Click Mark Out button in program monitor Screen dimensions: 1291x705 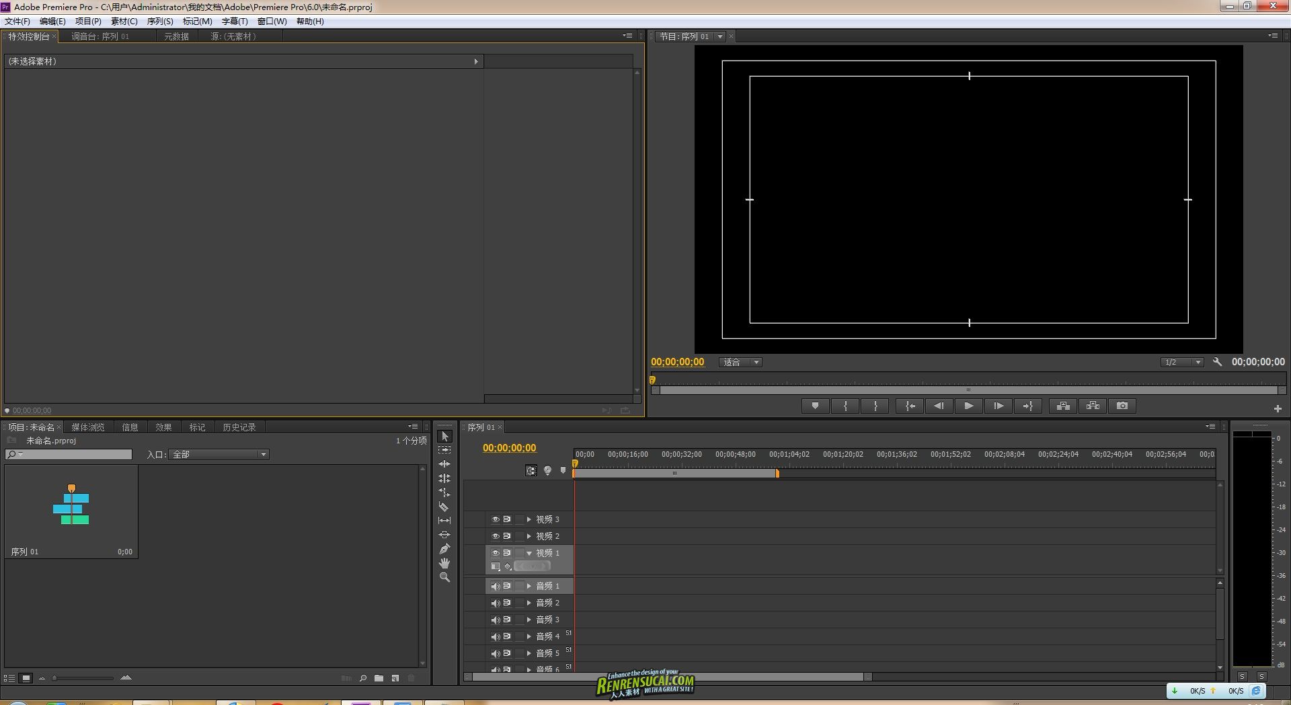(875, 406)
